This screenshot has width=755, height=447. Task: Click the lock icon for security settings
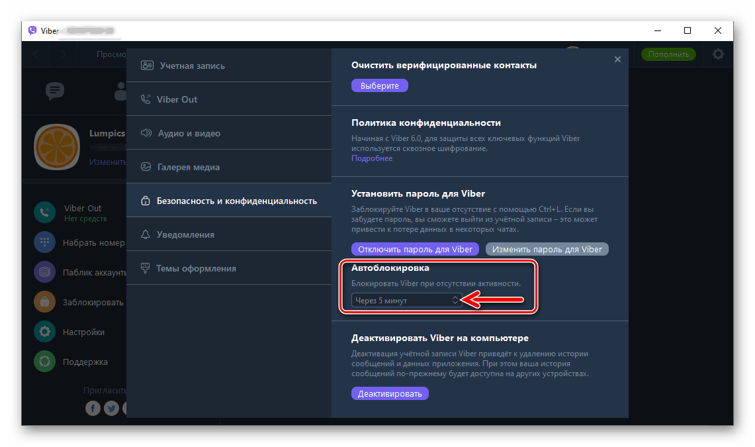[x=146, y=201]
